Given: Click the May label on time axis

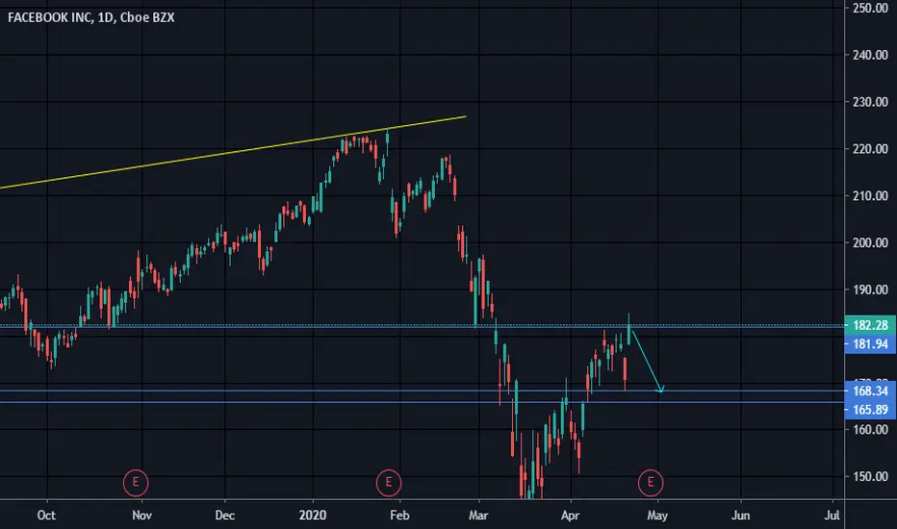Looking at the screenshot, I should [x=657, y=516].
